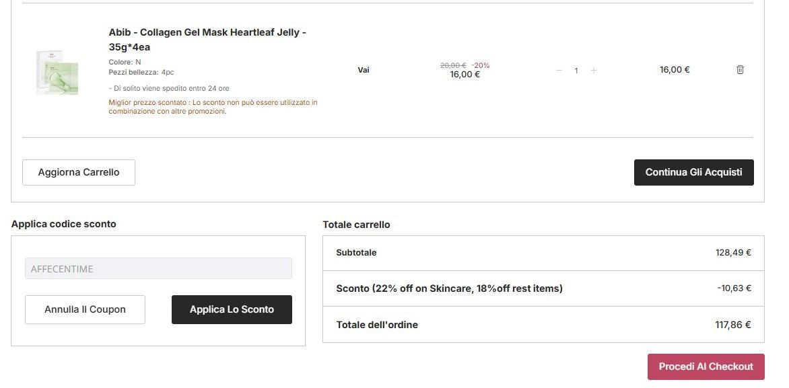789x388 pixels.
Task: Open the Abib Collagen Gel Mask thumbnail
Action: (58, 71)
